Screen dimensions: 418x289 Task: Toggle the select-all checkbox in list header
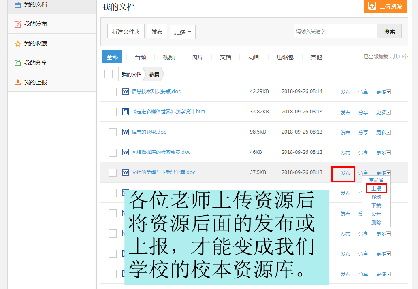pos(109,74)
